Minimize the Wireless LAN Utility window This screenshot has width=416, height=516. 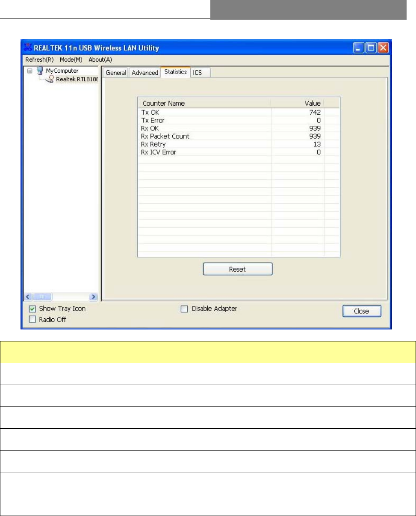point(359,48)
